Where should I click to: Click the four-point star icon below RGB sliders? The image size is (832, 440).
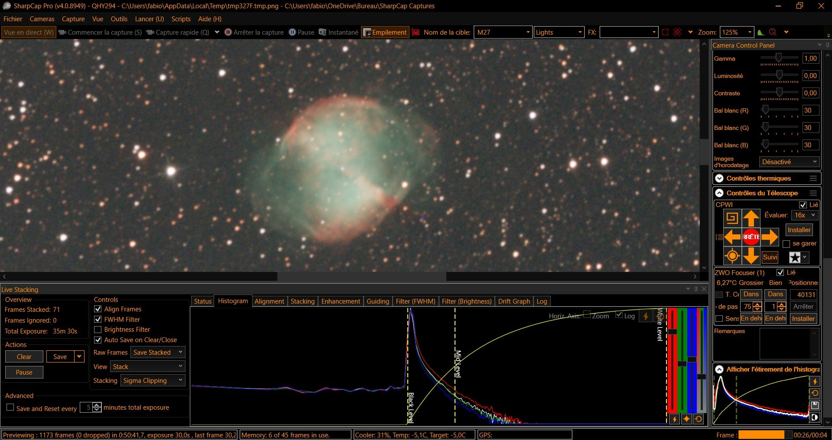pos(686,419)
